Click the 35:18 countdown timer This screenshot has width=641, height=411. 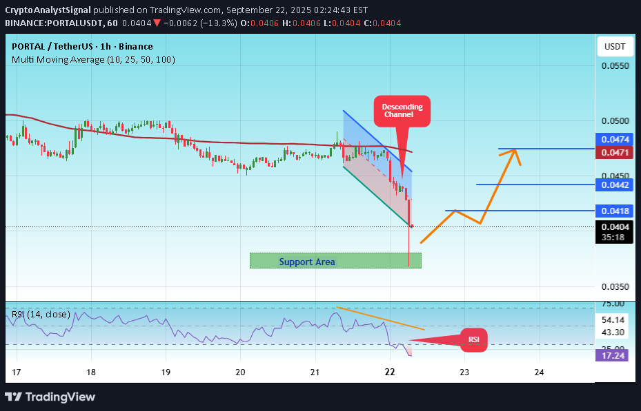(x=614, y=238)
